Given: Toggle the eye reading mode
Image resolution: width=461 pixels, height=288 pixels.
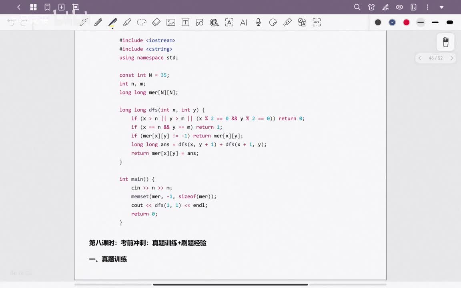Looking at the screenshot, I should coord(399,7).
